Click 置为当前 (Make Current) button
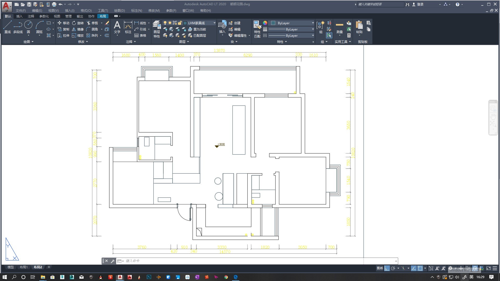The height and width of the screenshot is (281, 500). coord(197,29)
